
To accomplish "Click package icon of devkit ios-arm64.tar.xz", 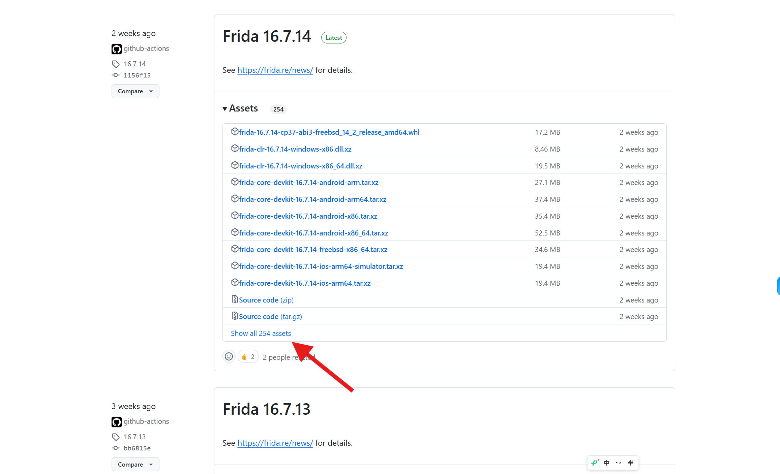I will click(235, 283).
